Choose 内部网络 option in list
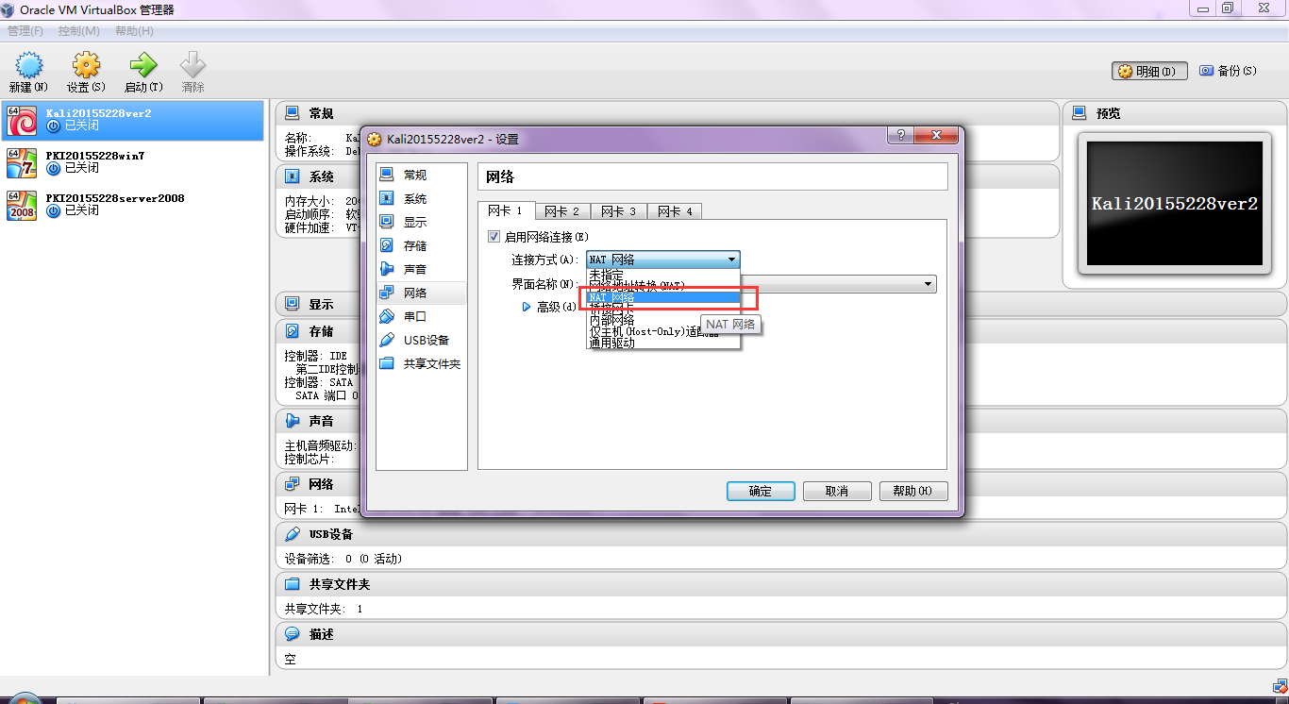Viewport: 1289px width, 704px height. click(662, 320)
